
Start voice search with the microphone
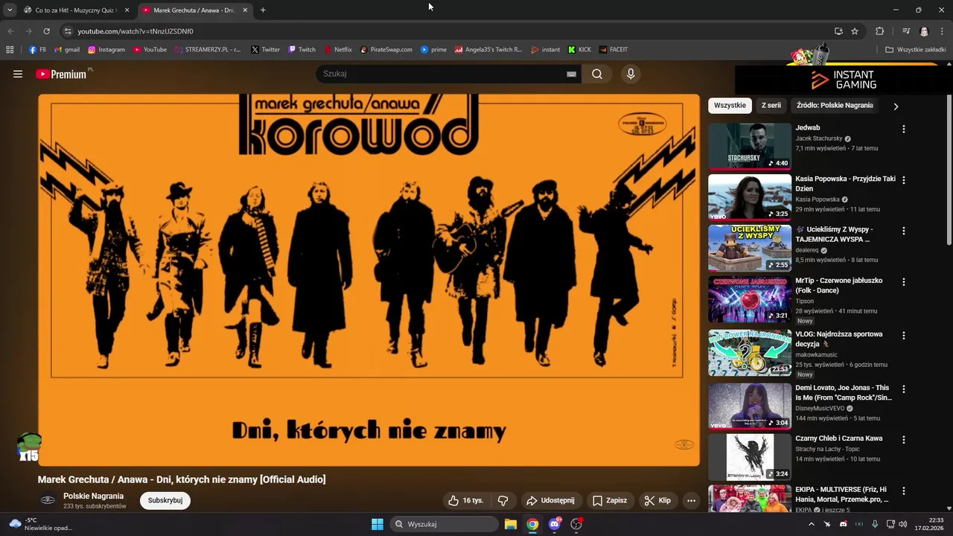(631, 74)
